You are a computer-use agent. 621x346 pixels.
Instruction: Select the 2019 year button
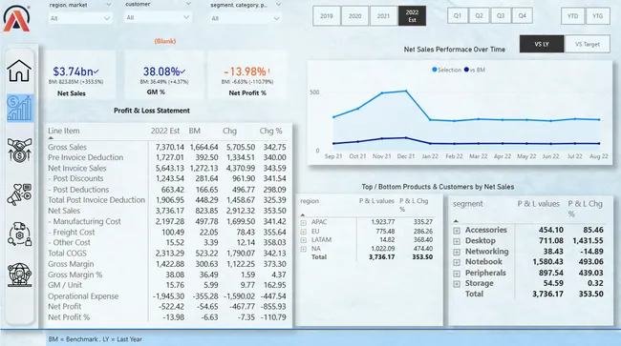(x=327, y=16)
